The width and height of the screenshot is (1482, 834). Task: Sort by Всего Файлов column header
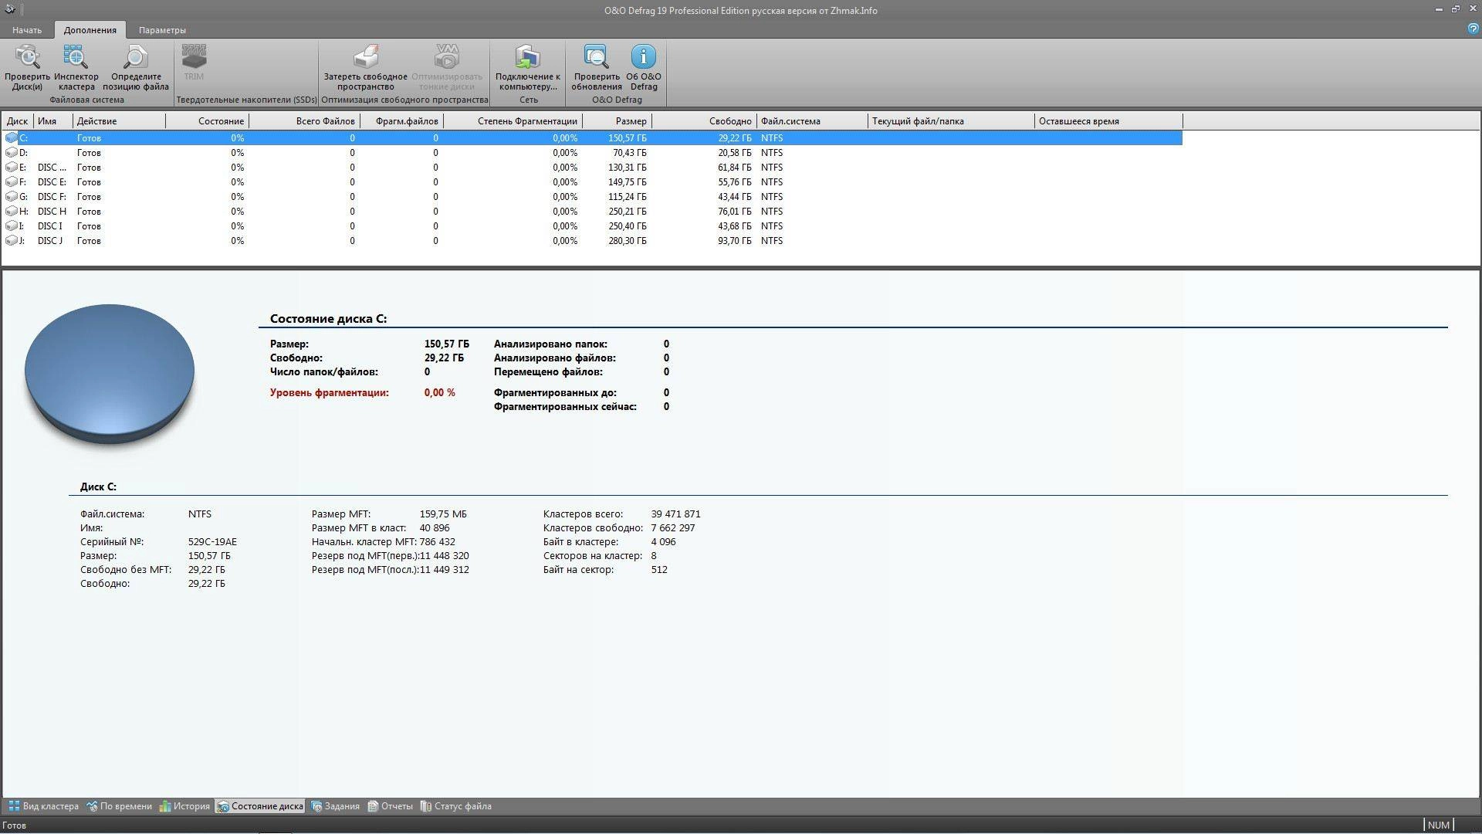click(304, 121)
